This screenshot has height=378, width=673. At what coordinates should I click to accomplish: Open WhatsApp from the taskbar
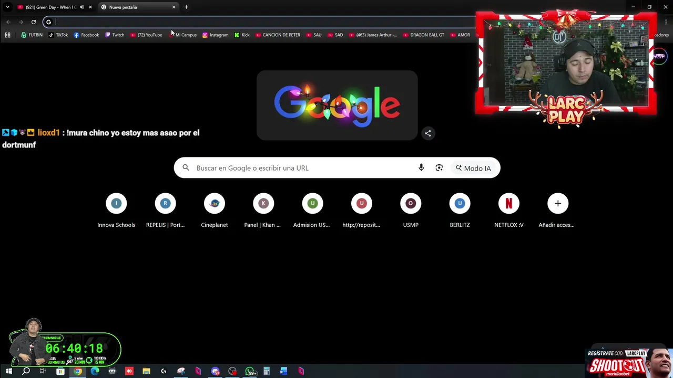click(x=250, y=372)
